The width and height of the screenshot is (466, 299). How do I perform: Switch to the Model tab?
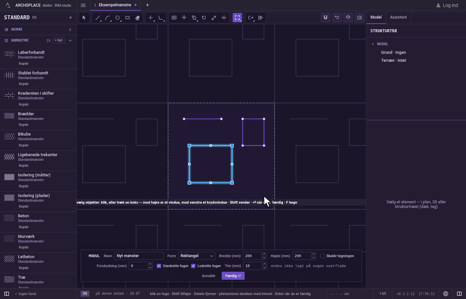[x=376, y=17]
